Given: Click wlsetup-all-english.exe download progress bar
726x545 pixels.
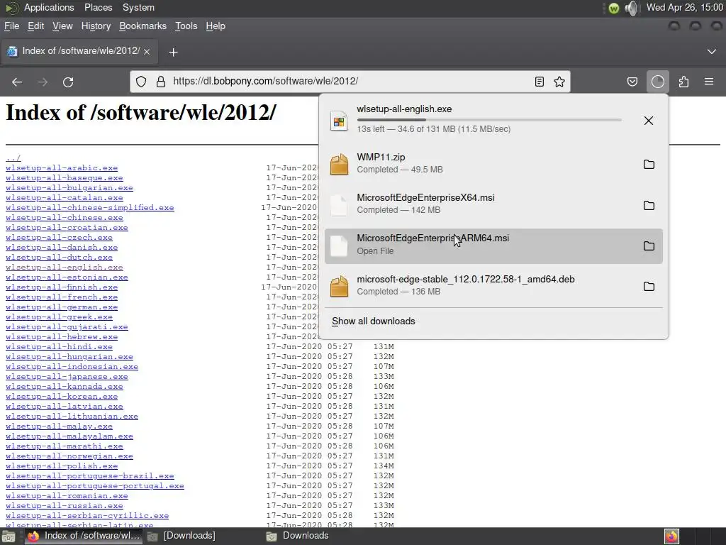Looking at the screenshot, I should pos(489,120).
